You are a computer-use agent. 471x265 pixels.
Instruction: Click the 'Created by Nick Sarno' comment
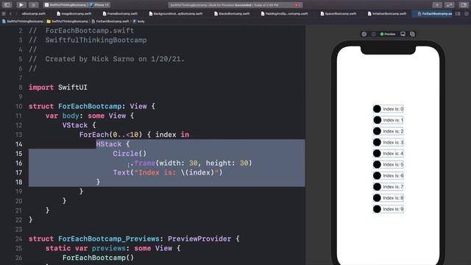pyautogui.click(x=115, y=59)
